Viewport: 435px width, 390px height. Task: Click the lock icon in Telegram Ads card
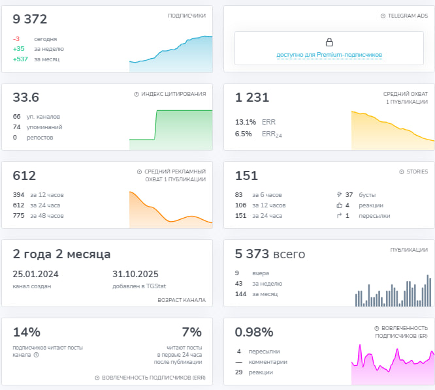point(329,42)
